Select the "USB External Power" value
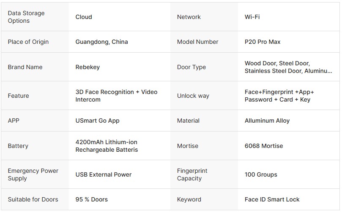Screen dimensions: 342x212 104,174
